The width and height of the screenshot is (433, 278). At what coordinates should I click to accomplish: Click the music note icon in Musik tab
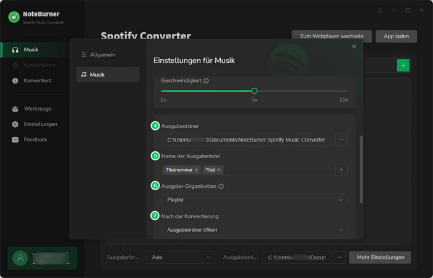(x=84, y=75)
